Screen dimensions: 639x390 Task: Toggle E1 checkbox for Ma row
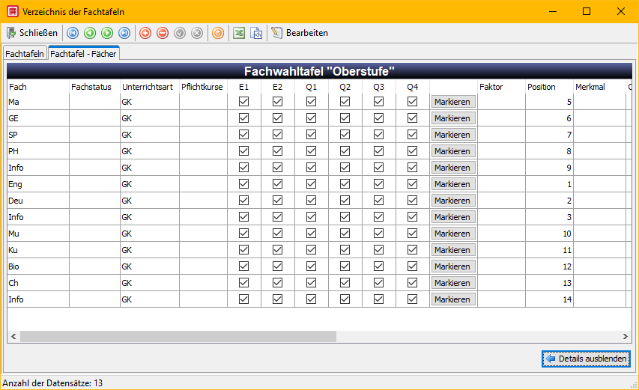tap(243, 101)
